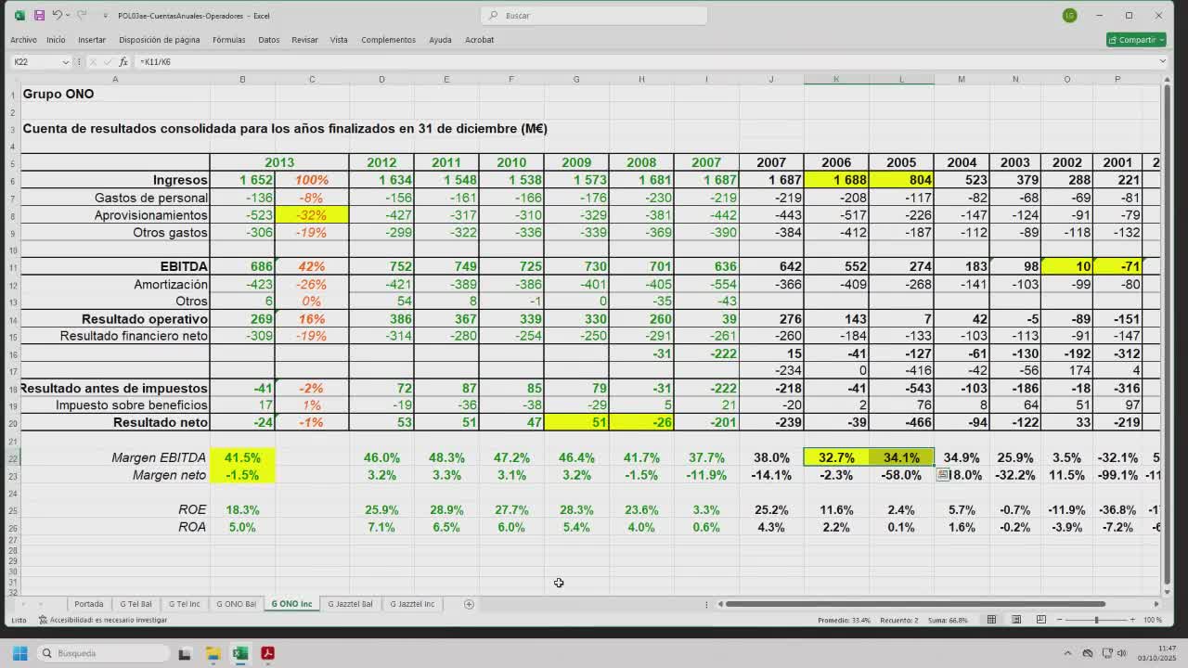
Task: Open the Ayuda ribbon tab
Action: pos(440,40)
